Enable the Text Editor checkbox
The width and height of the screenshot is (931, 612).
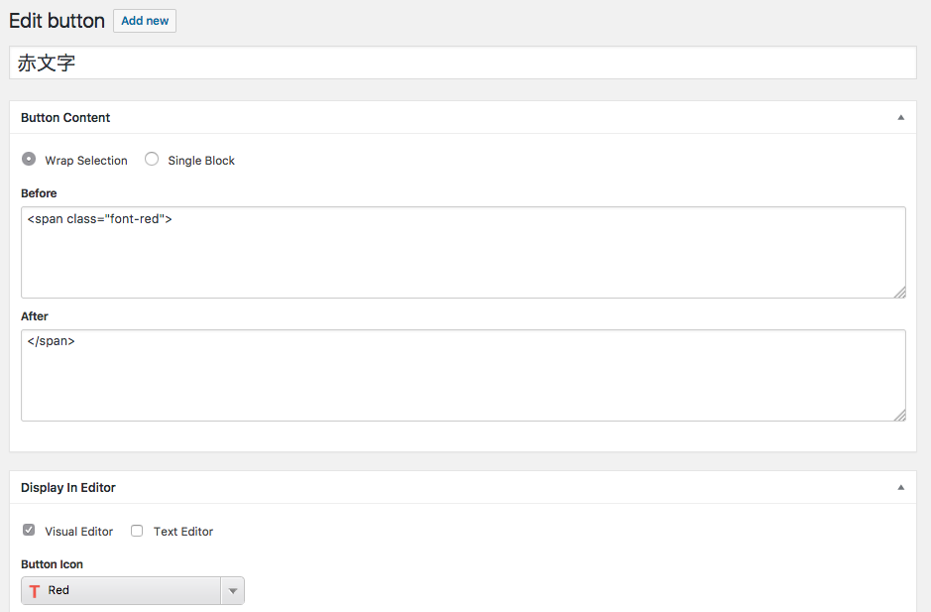(137, 531)
